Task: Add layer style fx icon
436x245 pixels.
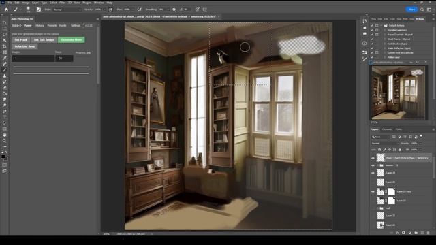Action: [x=398, y=233]
